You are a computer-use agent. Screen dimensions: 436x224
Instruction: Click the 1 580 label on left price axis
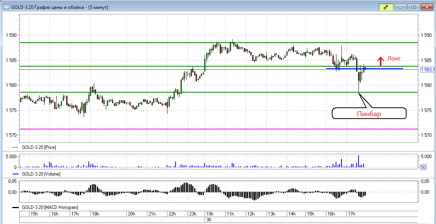(x=11, y=85)
